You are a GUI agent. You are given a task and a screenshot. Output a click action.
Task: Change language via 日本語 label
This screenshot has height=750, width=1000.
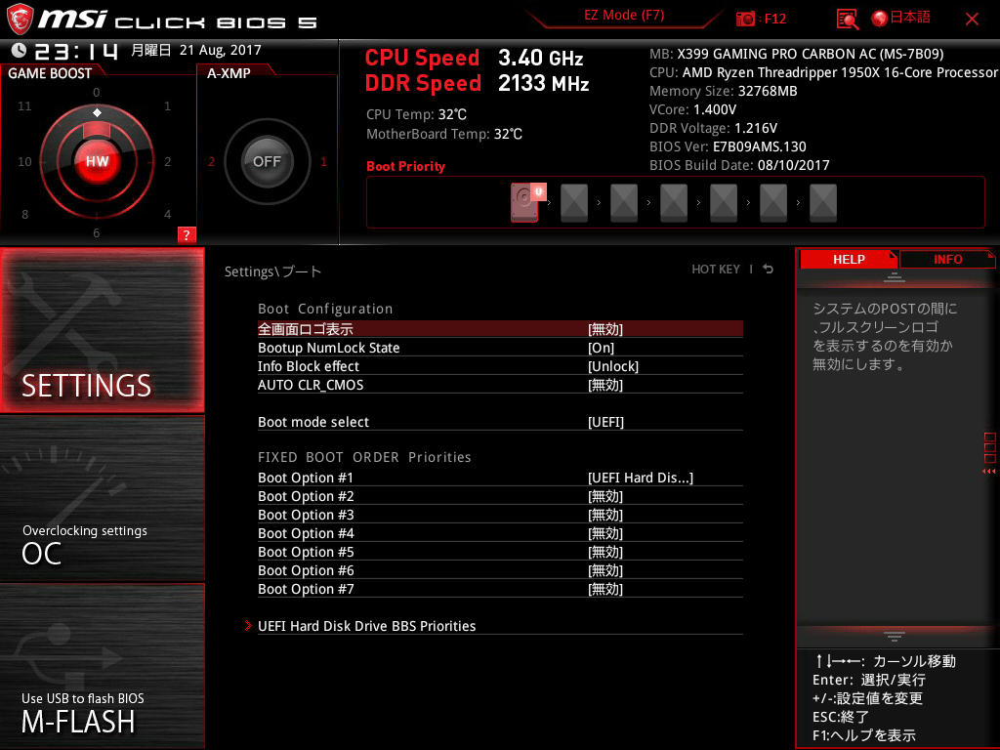click(910, 18)
